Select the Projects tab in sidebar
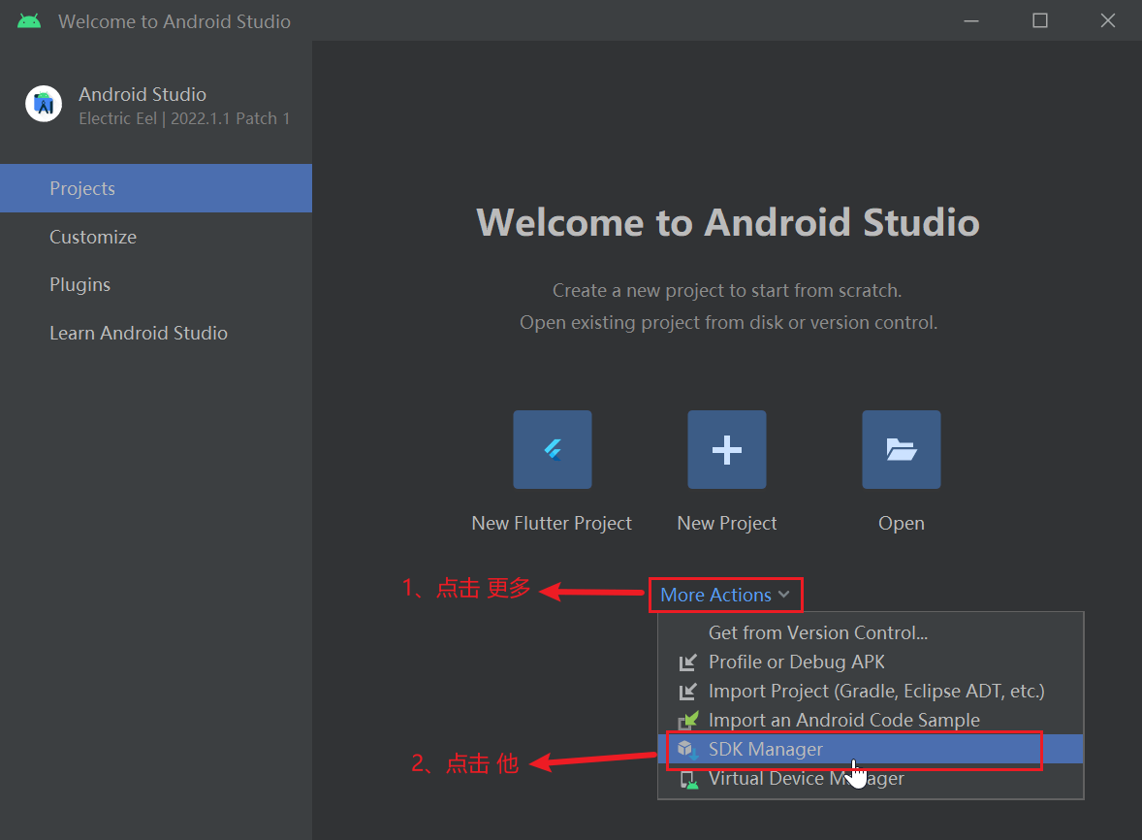 [x=156, y=188]
